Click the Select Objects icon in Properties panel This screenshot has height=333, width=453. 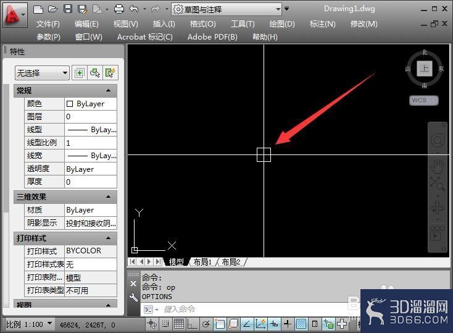tap(95, 73)
